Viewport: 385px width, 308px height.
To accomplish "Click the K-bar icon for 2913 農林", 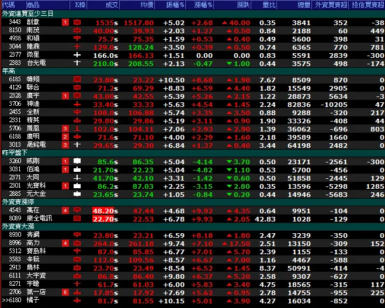I will tap(77, 268).
